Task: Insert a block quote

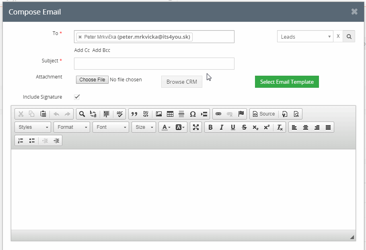Action: tap(134, 114)
